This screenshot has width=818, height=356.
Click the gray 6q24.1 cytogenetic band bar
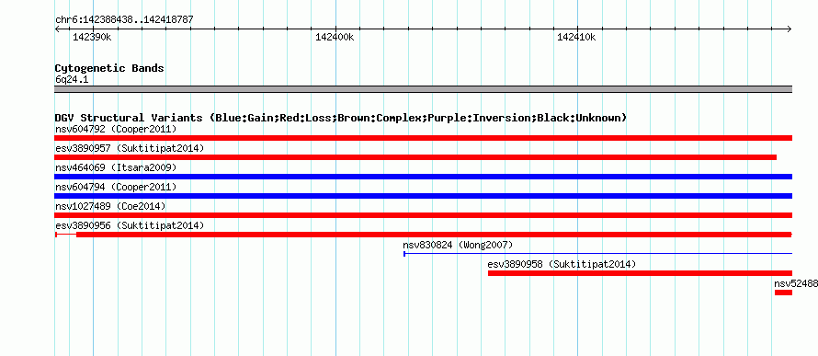click(x=423, y=89)
